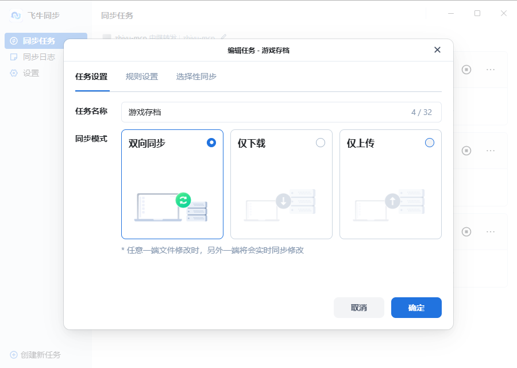Open 同步日志 from the sidebar
This screenshot has width=517, height=368.
click(34, 56)
